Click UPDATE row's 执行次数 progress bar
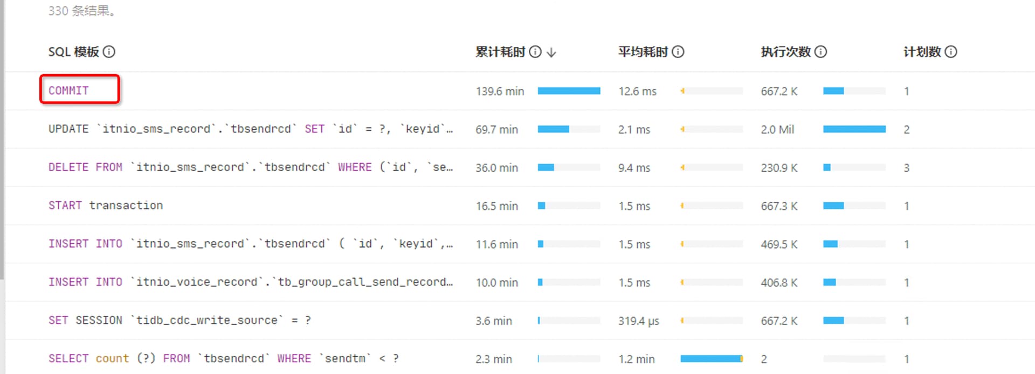This screenshot has height=374, width=1035. point(854,129)
